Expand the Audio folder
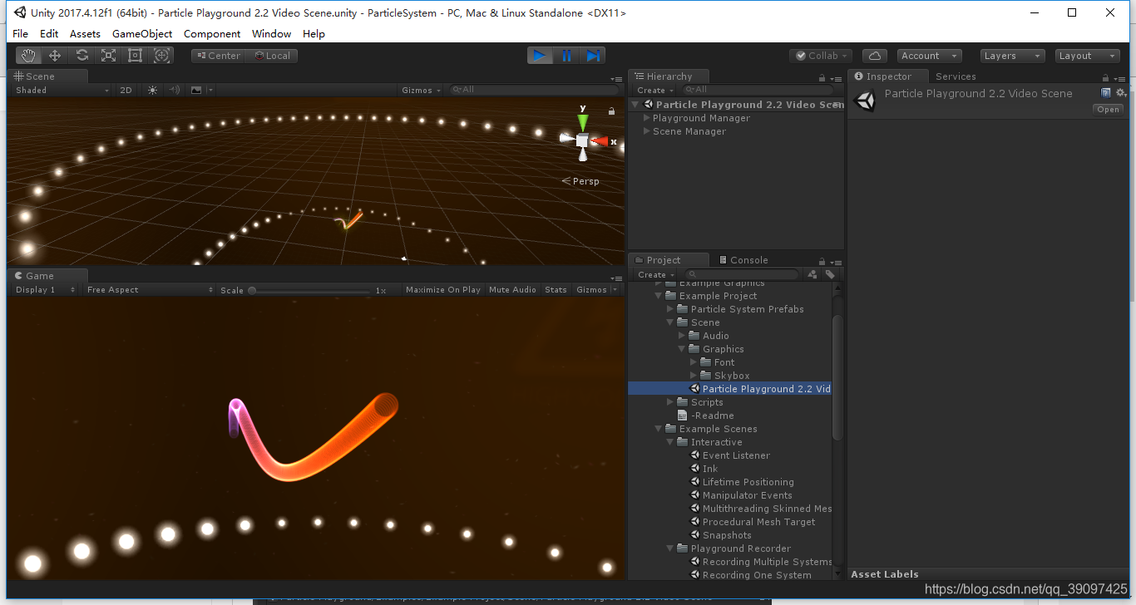 (682, 336)
